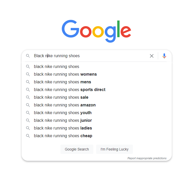Pick the 'black nike running shoes junior' suggestion

[63, 121]
